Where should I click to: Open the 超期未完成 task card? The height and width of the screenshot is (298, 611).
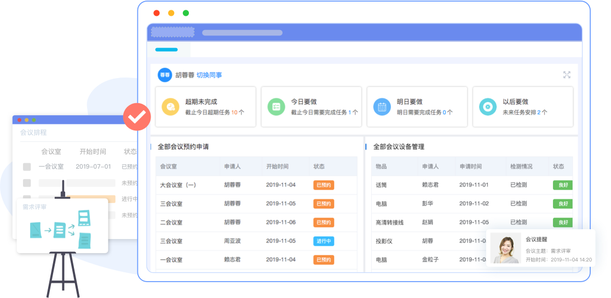click(x=206, y=107)
